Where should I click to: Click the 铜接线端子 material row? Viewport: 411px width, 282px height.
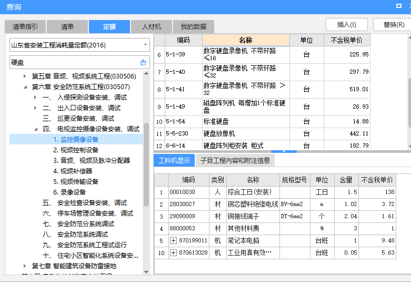[x=275, y=216]
